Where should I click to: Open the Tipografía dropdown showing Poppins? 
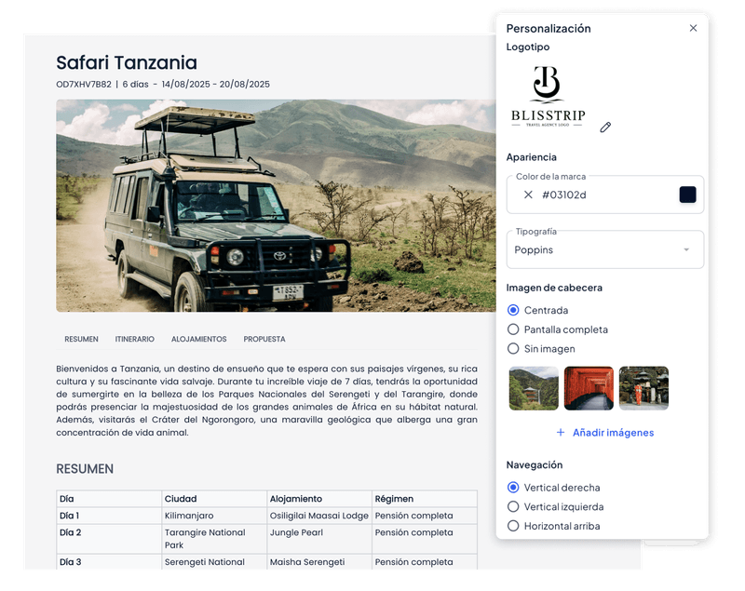tap(604, 249)
